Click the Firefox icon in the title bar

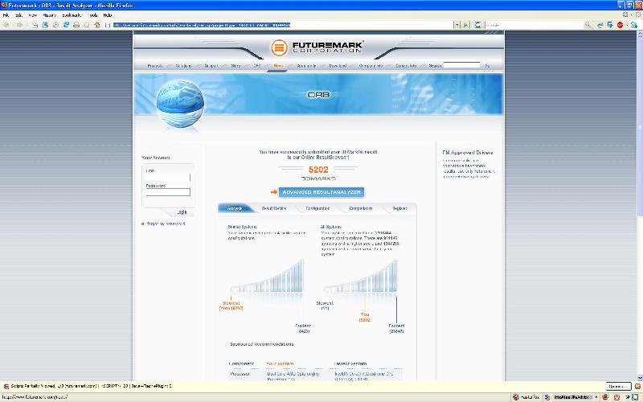point(4,5)
